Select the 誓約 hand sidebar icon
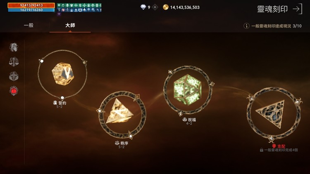Image resolution: width=310 pixels, height=174 pixels. 14,47
